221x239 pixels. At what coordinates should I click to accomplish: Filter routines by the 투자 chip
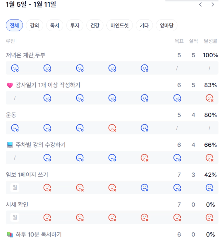[x=75, y=26]
